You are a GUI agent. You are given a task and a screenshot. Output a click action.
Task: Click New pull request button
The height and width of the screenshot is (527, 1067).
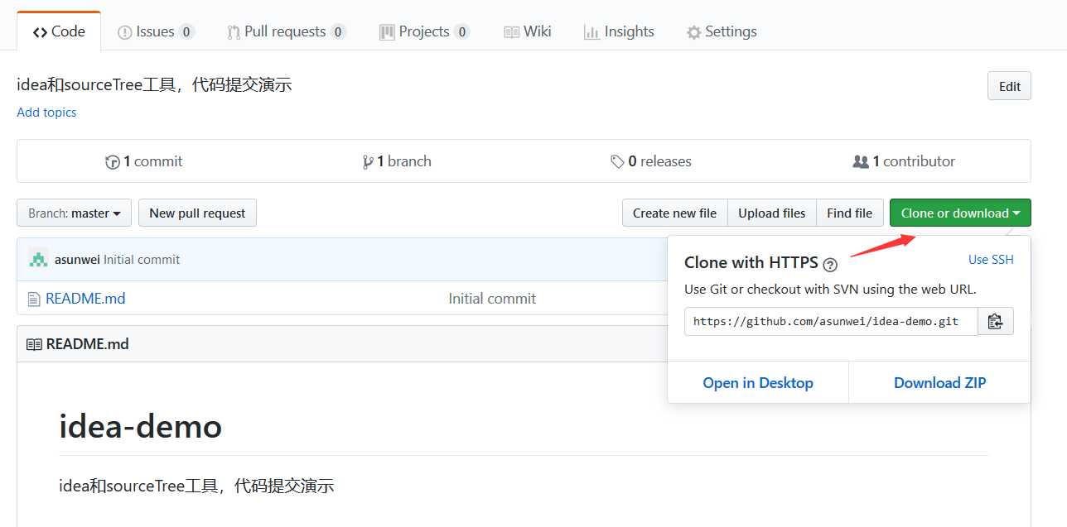click(197, 213)
